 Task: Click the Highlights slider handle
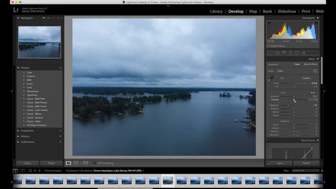pyautogui.click(x=288, y=106)
